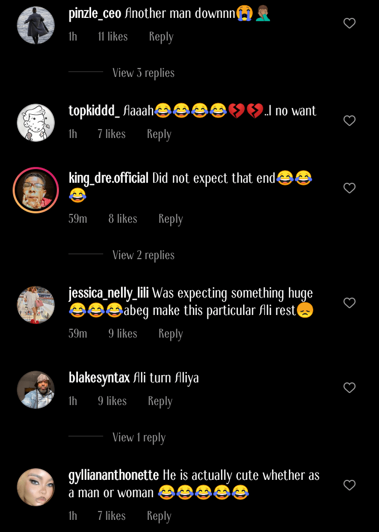Open the gylliananthonette username link
This screenshot has width=379, height=532.
(114, 475)
